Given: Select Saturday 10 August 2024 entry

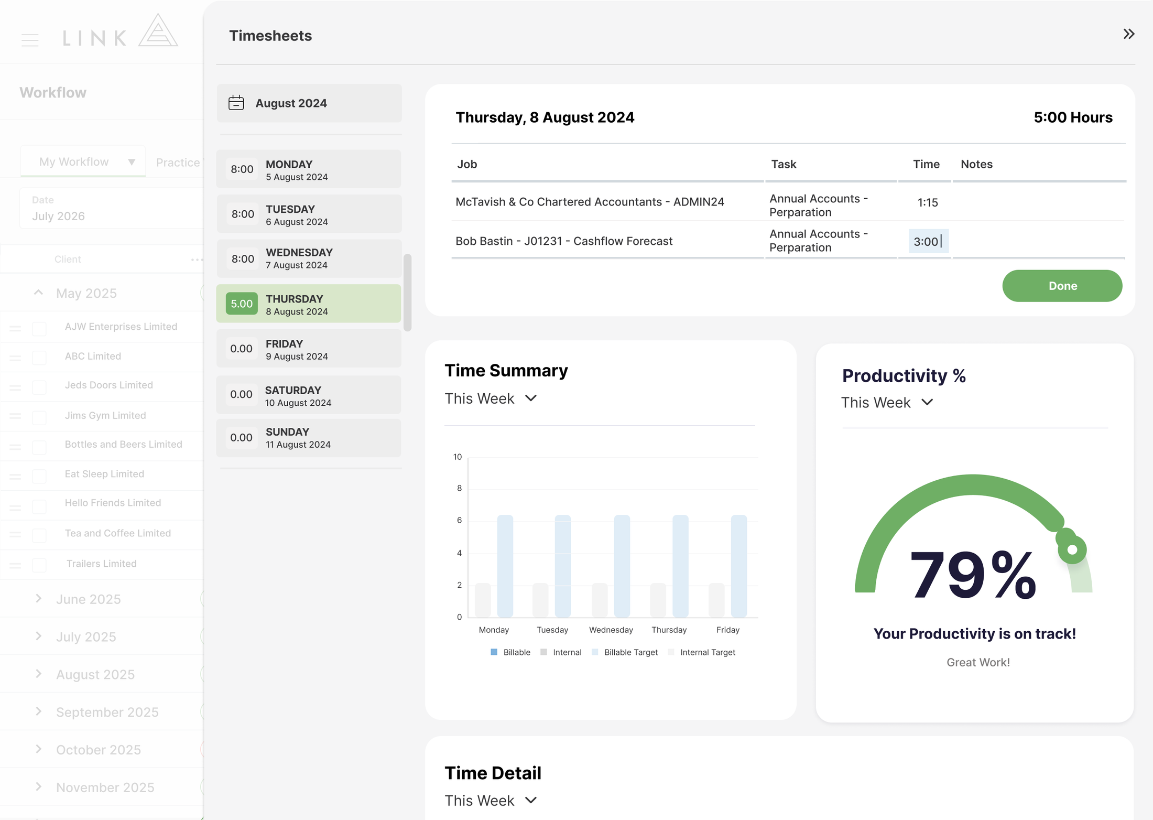Looking at the screenshot, I should pos(309,395).
